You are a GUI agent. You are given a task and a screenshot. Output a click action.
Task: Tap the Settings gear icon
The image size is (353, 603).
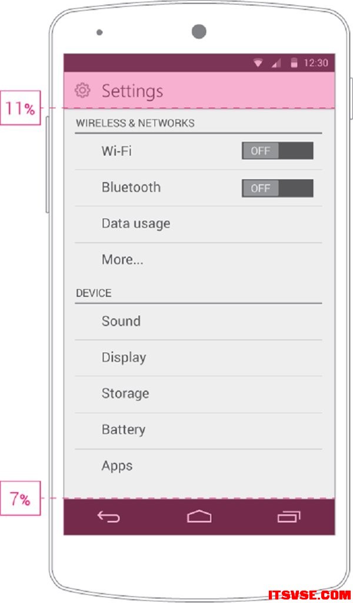tap(82, 90)
